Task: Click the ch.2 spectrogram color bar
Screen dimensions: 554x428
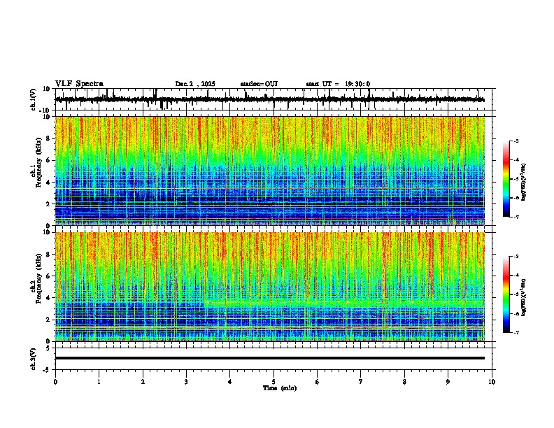Action: click(506, 294)
